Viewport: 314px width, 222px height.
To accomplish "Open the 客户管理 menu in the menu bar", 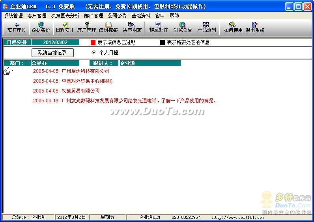I will (x=37, y=16).
